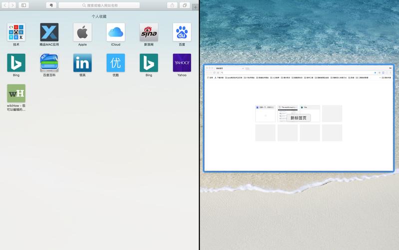This screenshot has width=399, height=250.
Task: Open the 精品MAC应用 favorite
Action: [49, 32]
